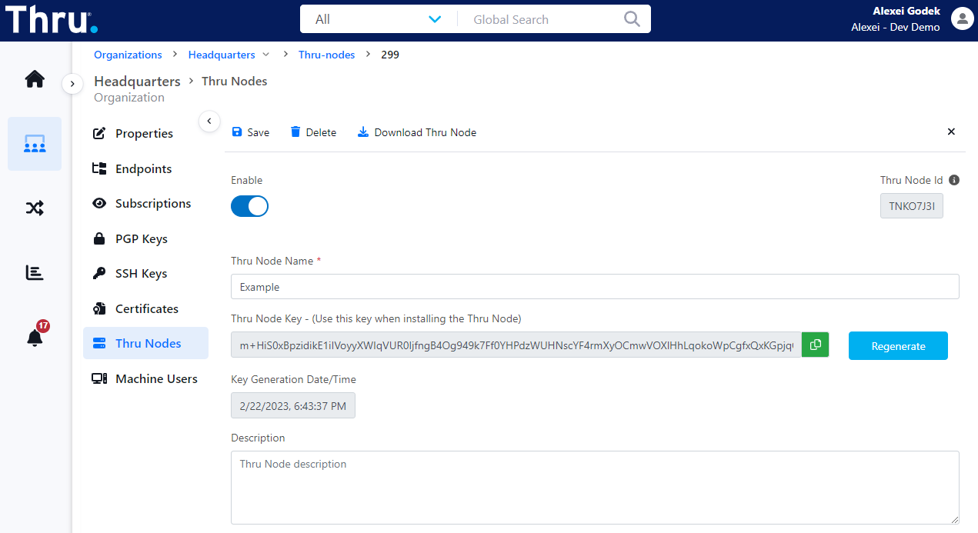Open the Subscriptions menu item
The image size is (978, 533).
(145, 204)
